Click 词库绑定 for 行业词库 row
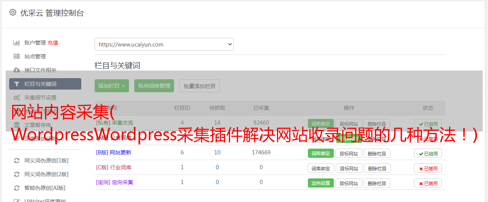Screen dimensions: 488x202 (321, 168)
